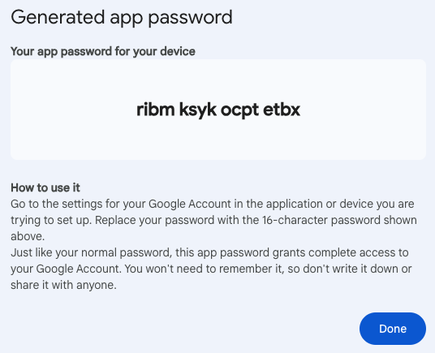Click the "ksyk" password segment
Screen dimensions: 435x353
197,110
